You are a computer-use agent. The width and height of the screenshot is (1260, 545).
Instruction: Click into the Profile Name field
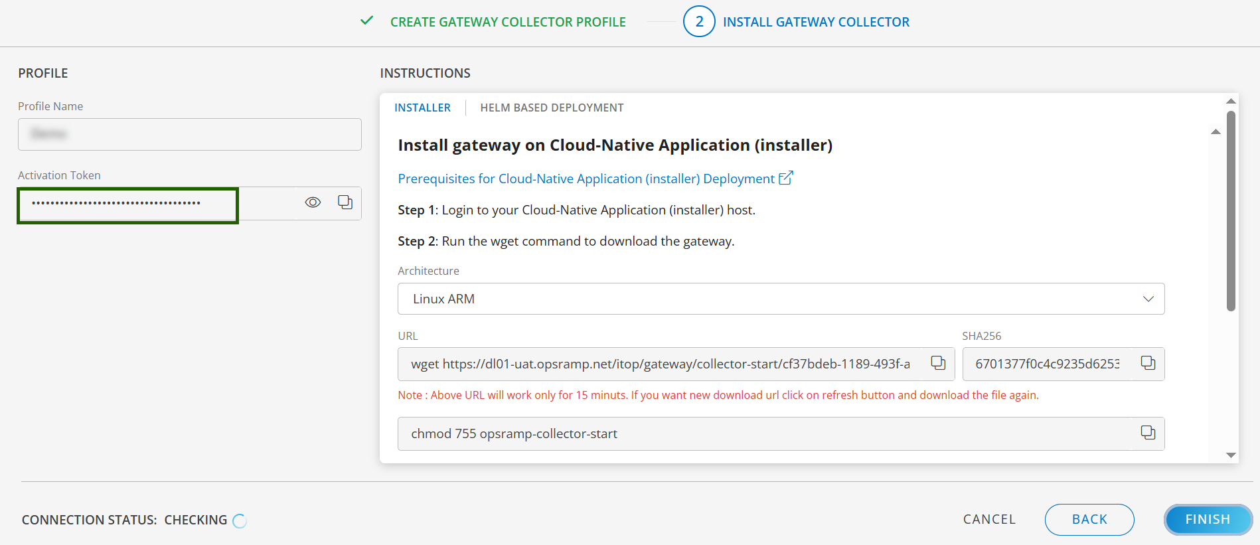click(x=189, y=134)
